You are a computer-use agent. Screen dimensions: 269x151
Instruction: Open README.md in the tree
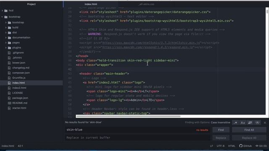(20, 103)
